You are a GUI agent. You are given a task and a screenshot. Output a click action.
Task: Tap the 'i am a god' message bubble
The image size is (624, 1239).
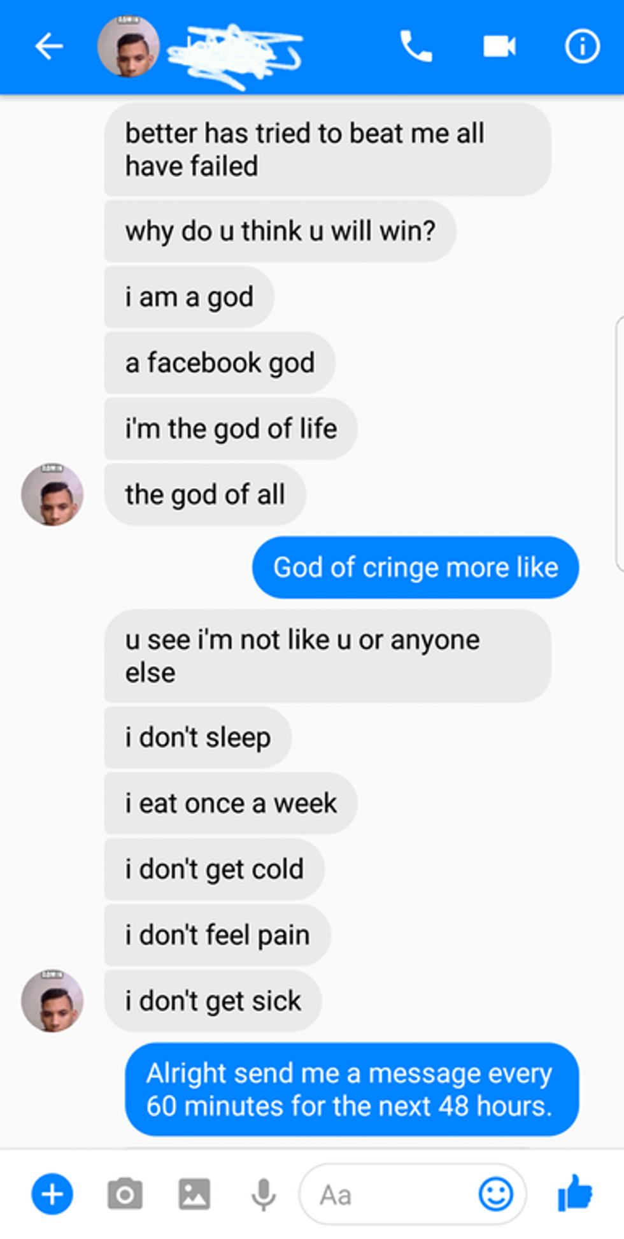pyautogui.click(x=188, y=296)
